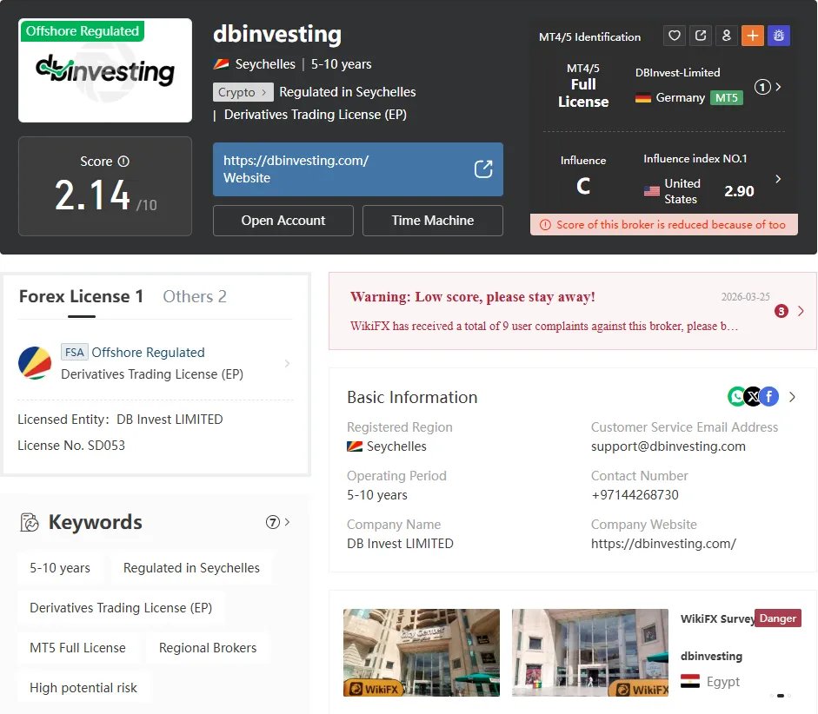This screenshot has width=818, height=714.
Task: Click the Germany flag icon
Action: [x=642, y=97]
